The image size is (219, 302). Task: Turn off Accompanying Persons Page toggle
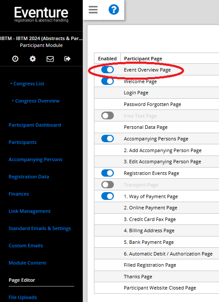click(107, 138)
